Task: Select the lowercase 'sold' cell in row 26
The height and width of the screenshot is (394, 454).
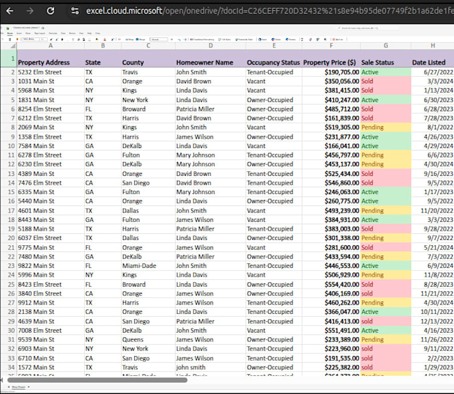Action: 386,293
